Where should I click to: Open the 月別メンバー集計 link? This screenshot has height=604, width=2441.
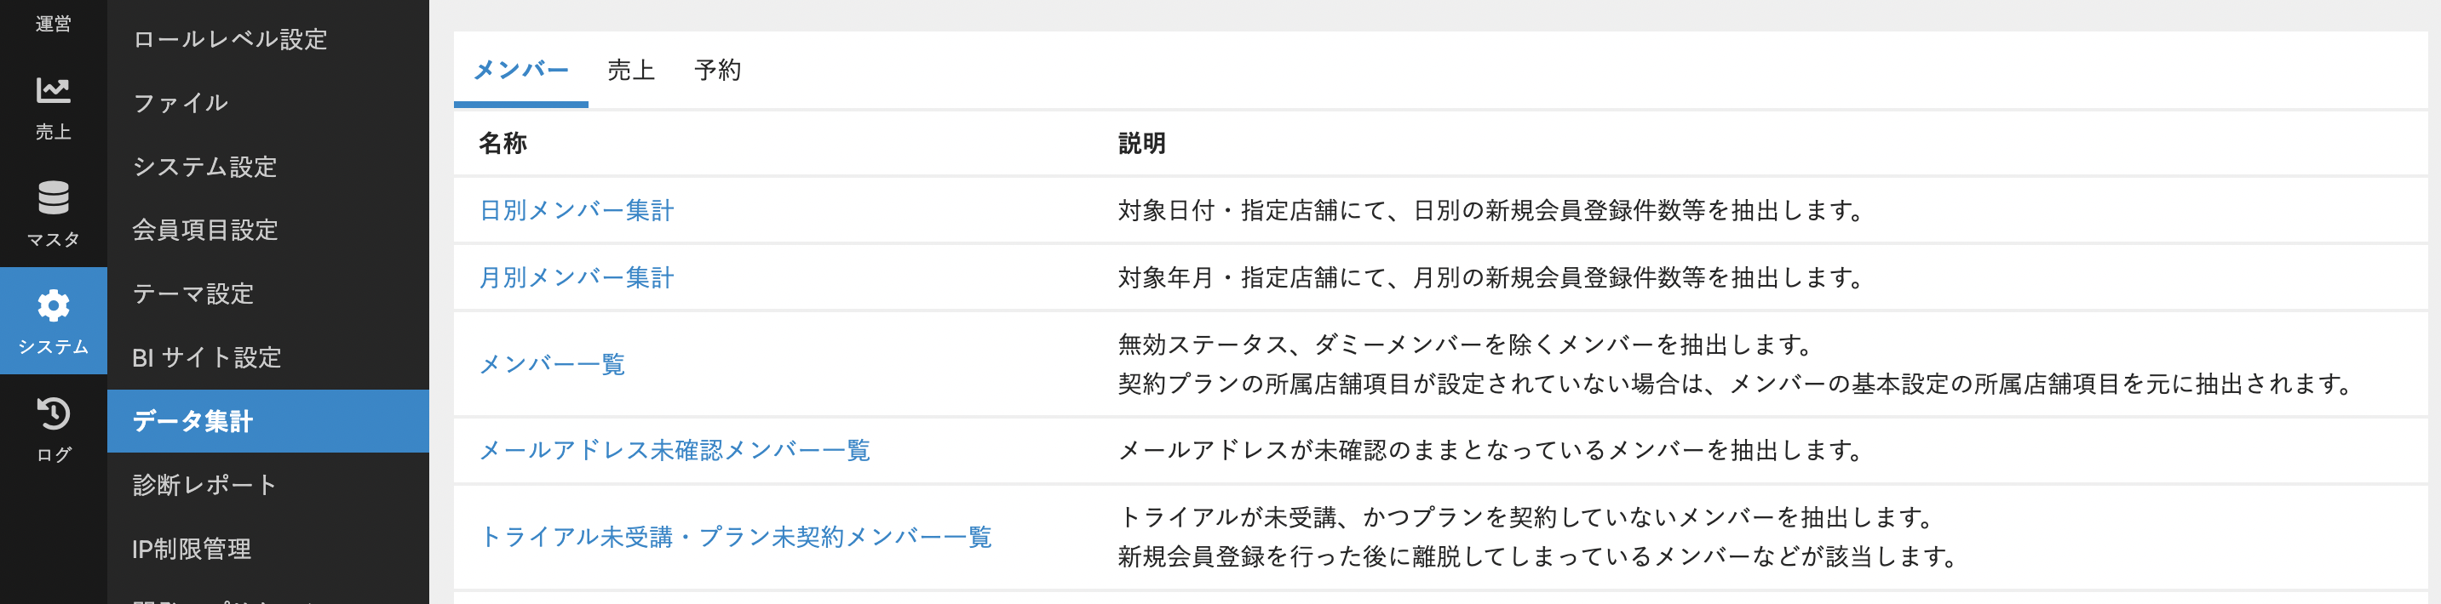pyautogui.click(x=576, y=277)
